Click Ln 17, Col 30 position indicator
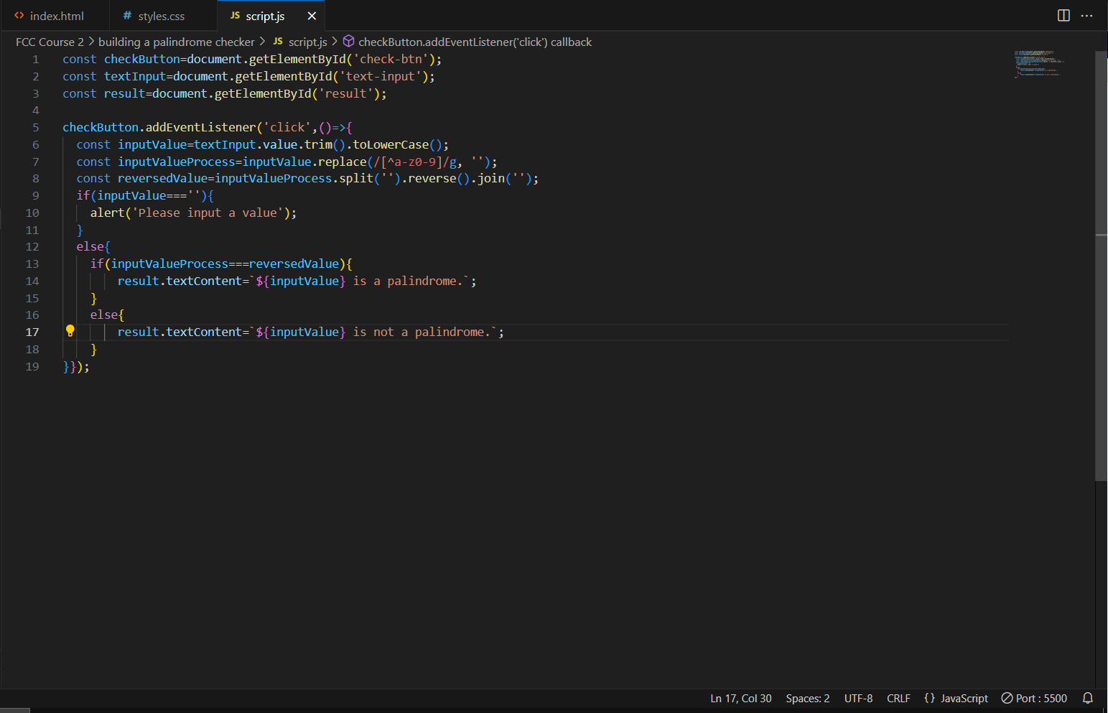The height and width of the screenshot is (713, 1108). pos(740,698)
